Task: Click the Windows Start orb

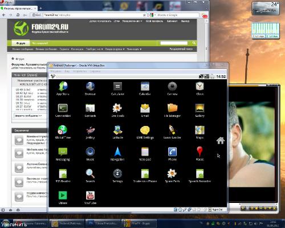Action: [x=6, y=223]
